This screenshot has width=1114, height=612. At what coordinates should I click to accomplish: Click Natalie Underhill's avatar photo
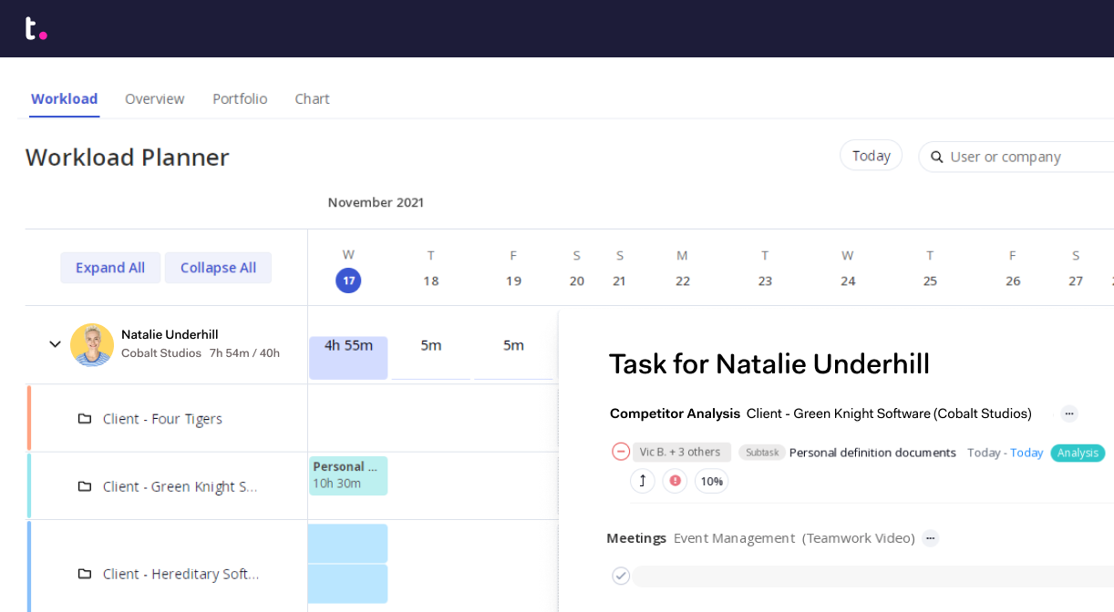[92, 344]
